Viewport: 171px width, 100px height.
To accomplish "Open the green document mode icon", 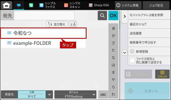I will click(x=31, y=5).
